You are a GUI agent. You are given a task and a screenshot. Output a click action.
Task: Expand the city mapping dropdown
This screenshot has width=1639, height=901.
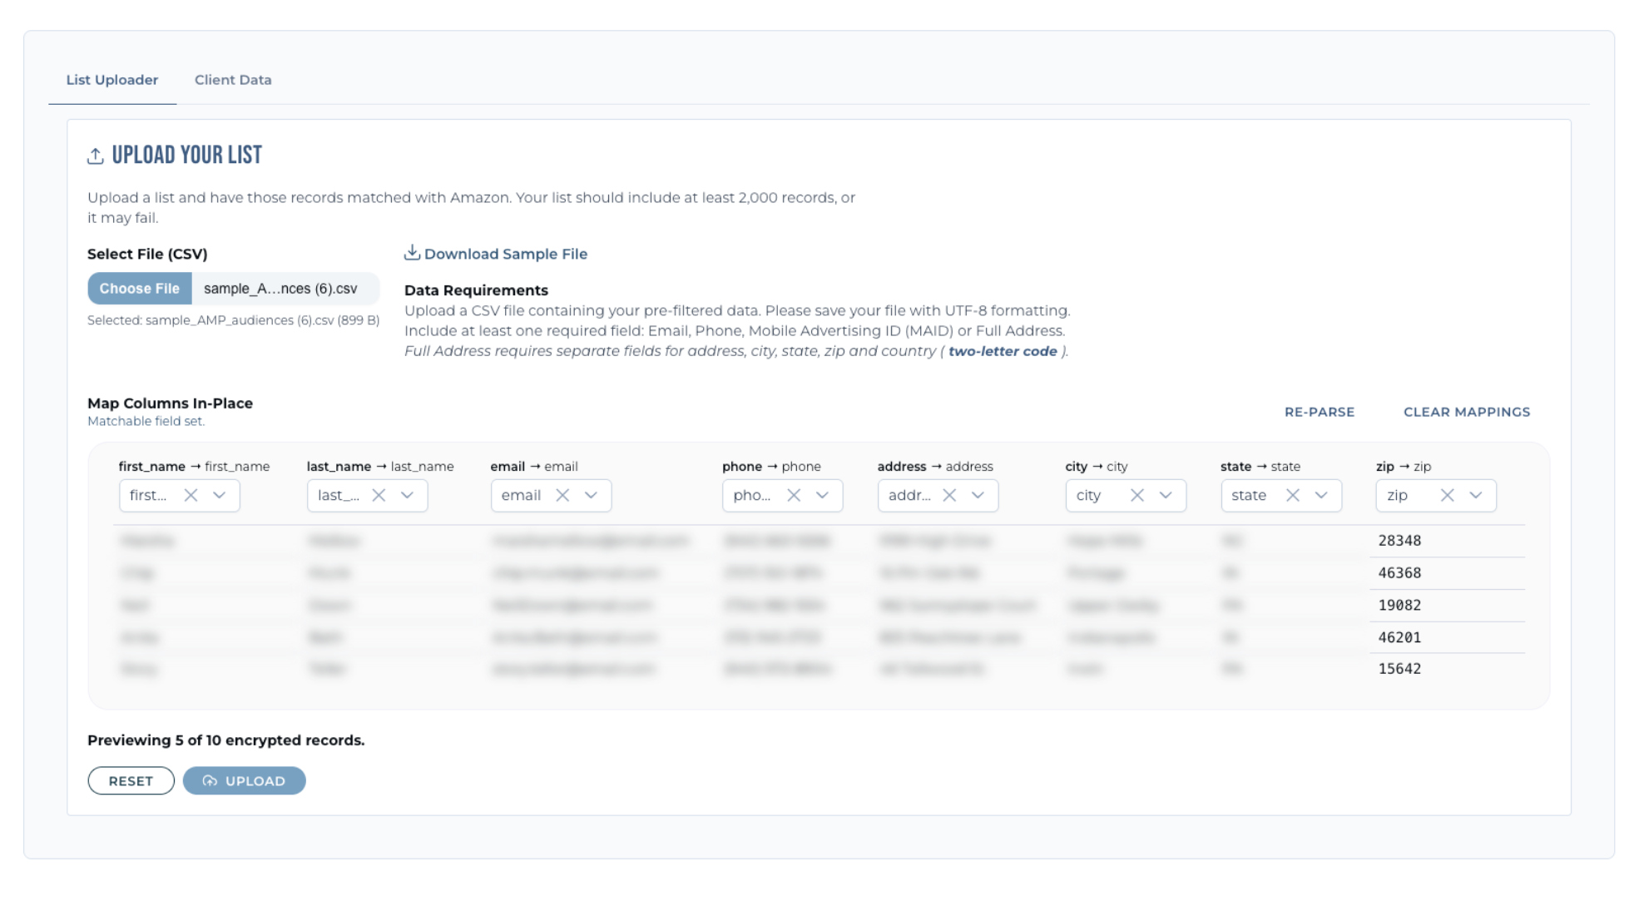pyautogui.click(x=1166, y=495)
